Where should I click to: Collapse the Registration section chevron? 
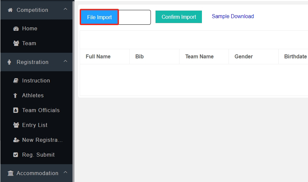[65, 62]
